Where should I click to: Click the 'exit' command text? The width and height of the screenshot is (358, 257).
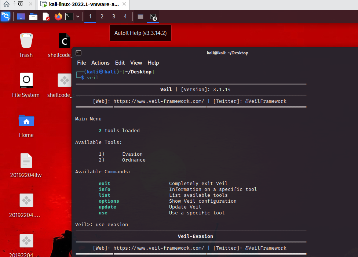coord(104,184)
